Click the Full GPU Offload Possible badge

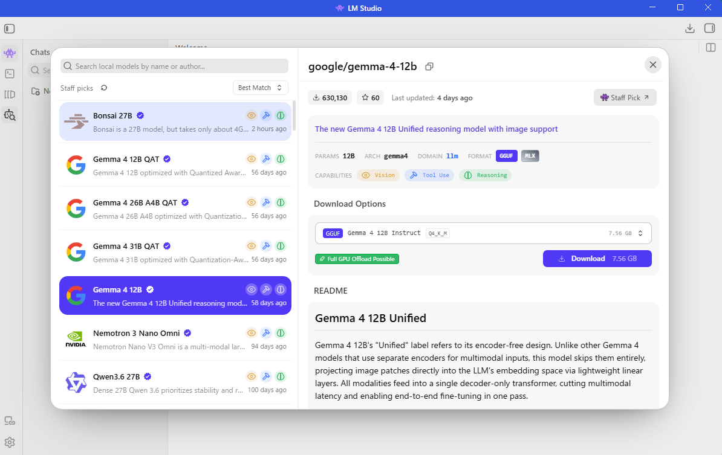tap(357, 259)
